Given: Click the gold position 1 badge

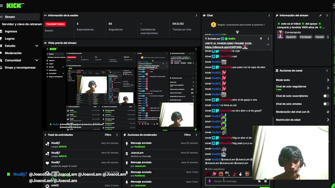Looking at the screenshot, I should (214, 25).
